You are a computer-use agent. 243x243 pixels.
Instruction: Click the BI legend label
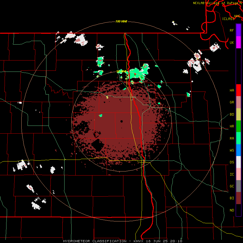(232, 198)
